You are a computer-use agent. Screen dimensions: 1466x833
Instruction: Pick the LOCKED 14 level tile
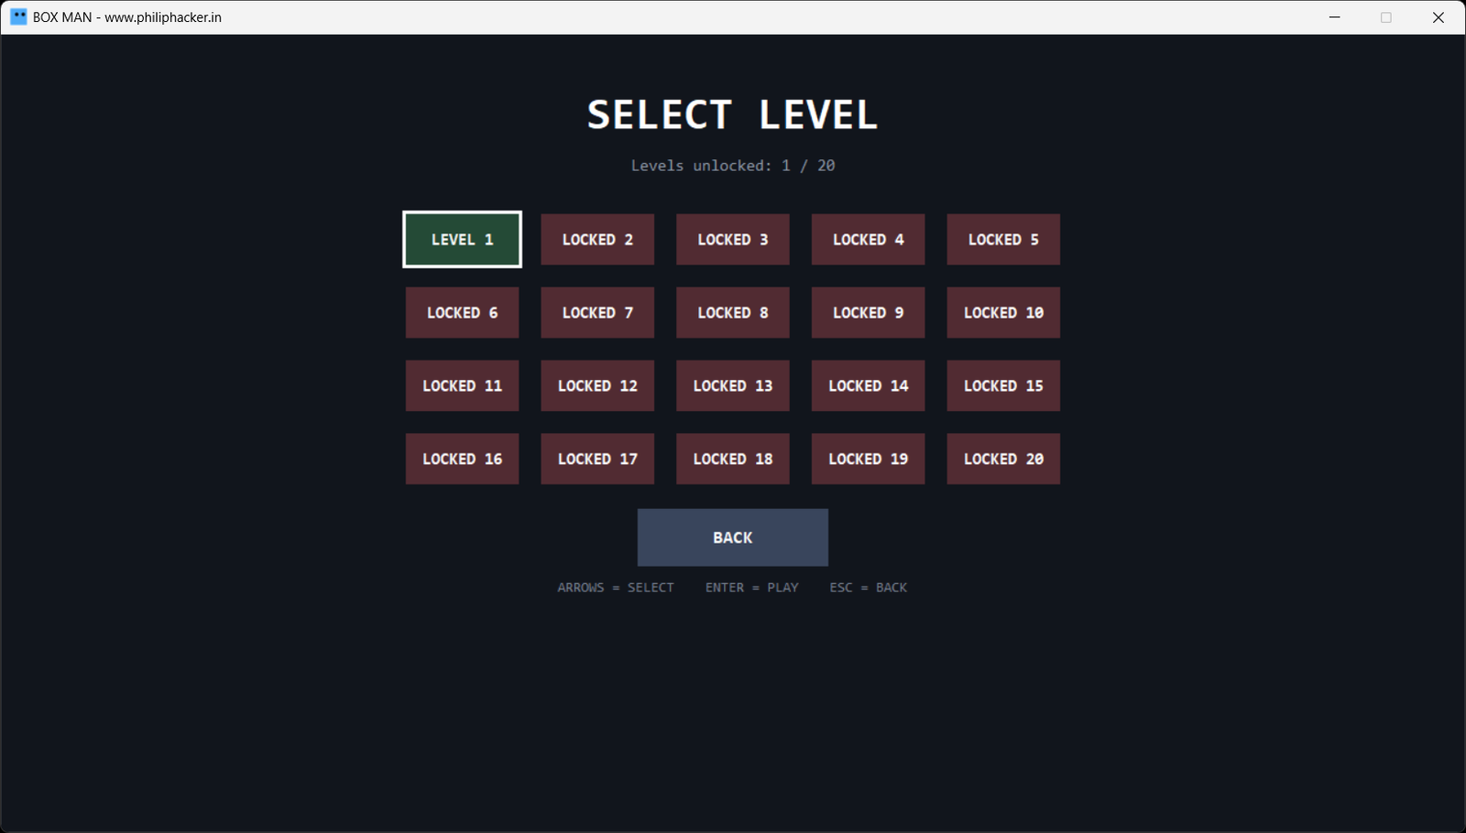pos(868,385)
